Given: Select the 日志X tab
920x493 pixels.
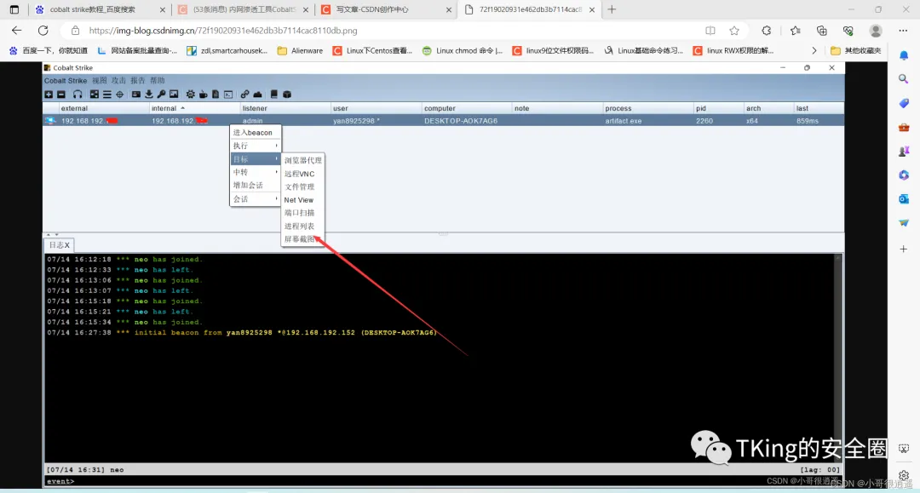Looking at the screenshot, I should click(x=59, y=245).
